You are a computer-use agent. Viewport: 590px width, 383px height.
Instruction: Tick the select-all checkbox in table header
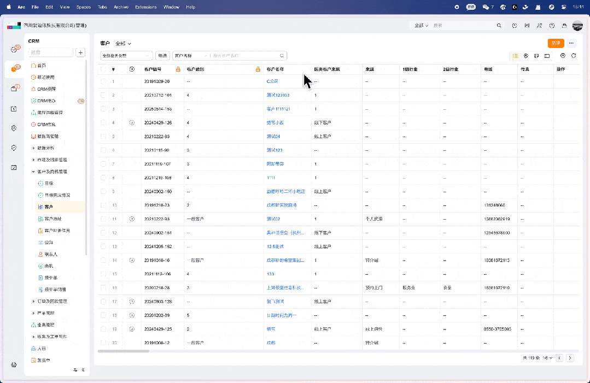click(x=103, y=69)
